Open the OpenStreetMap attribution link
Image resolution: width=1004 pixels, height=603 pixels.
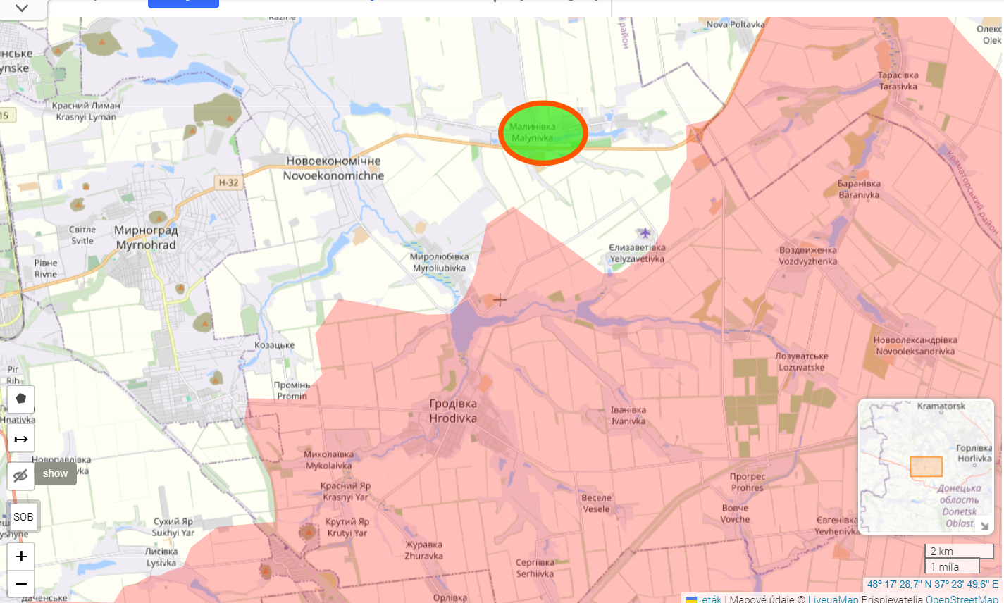pos(961,599)
